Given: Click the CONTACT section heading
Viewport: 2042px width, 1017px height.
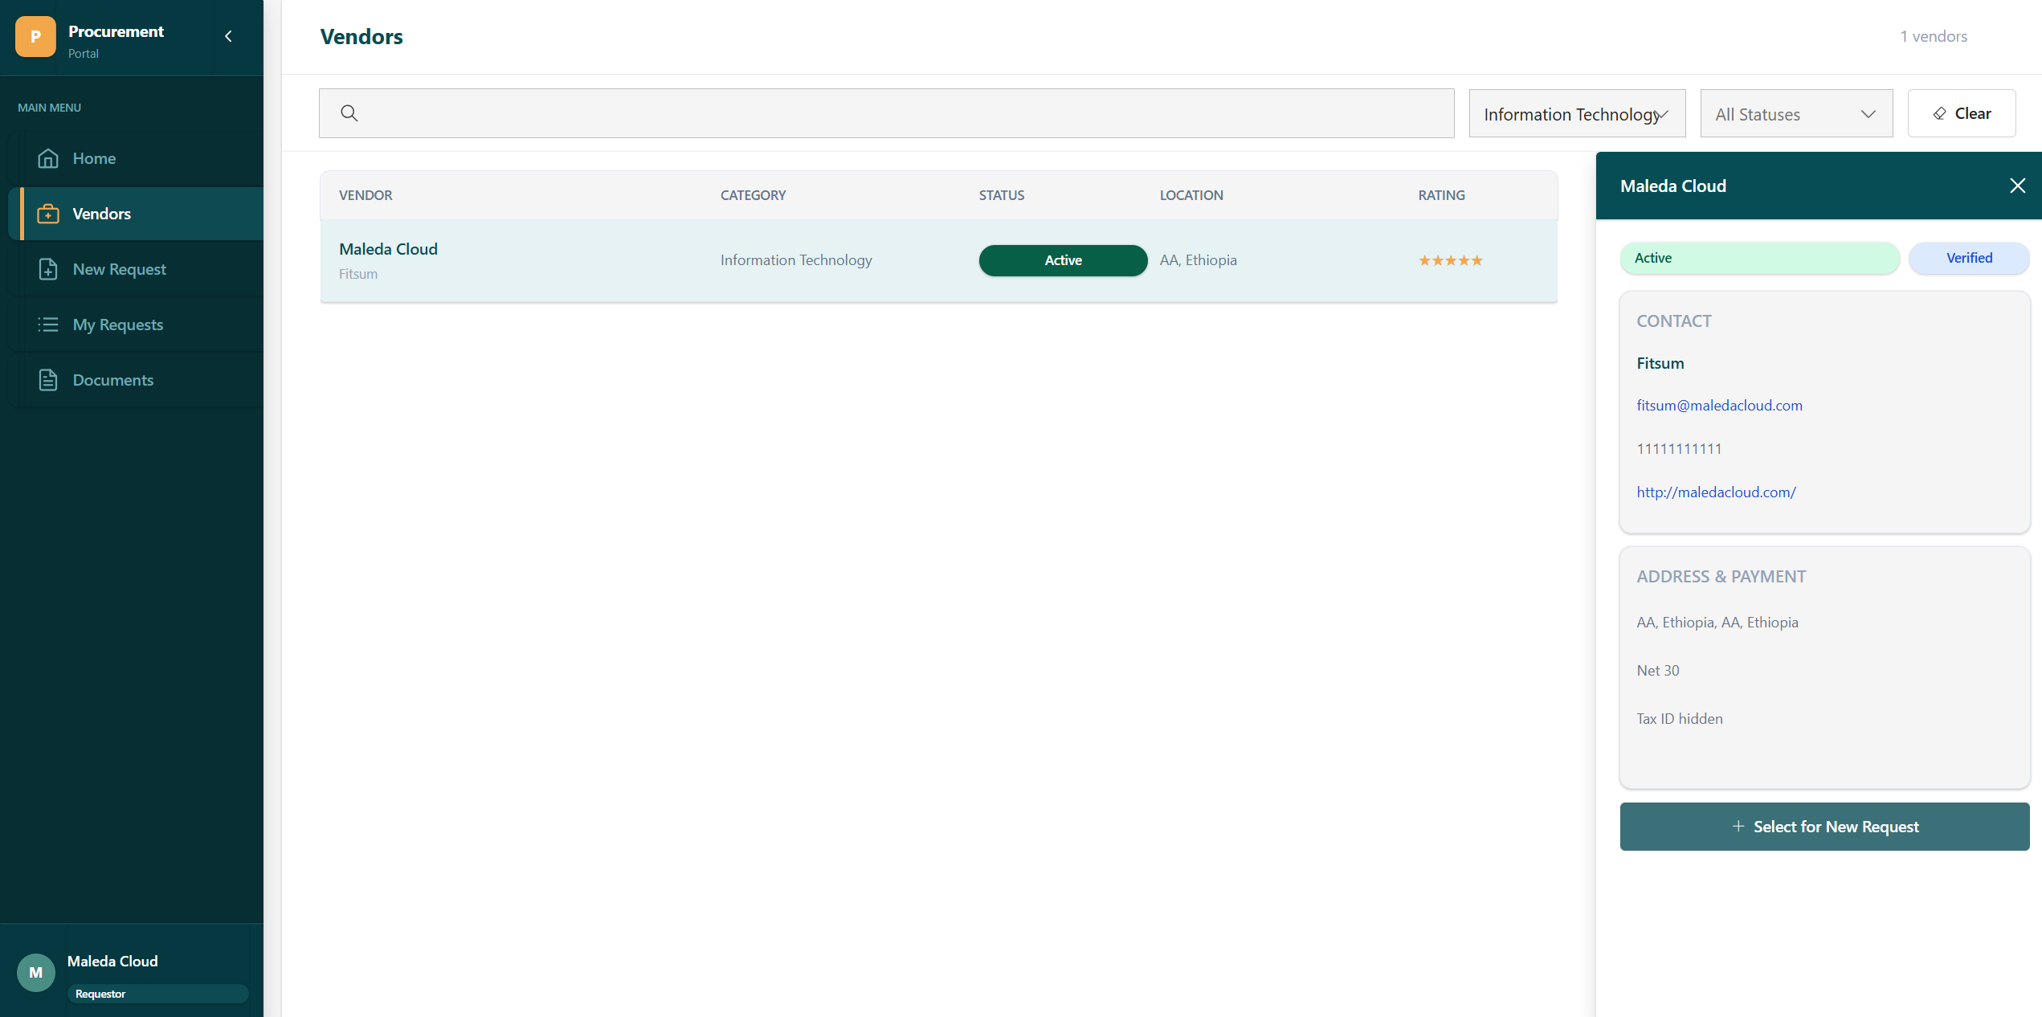Looking at the screenshot, I should pos(1673,321).
